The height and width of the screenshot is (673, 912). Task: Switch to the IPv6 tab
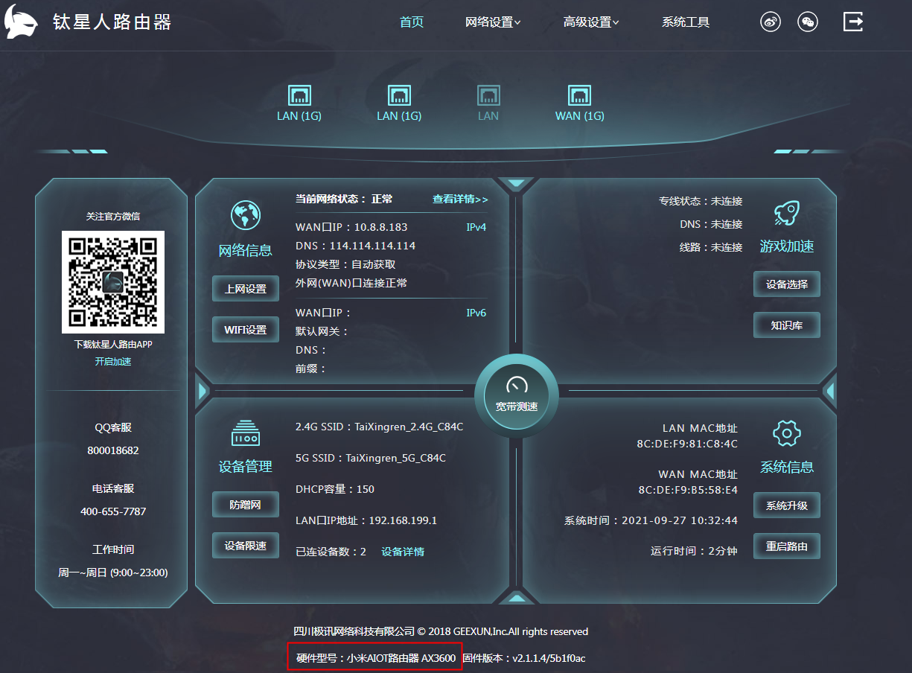click(476, 313)
